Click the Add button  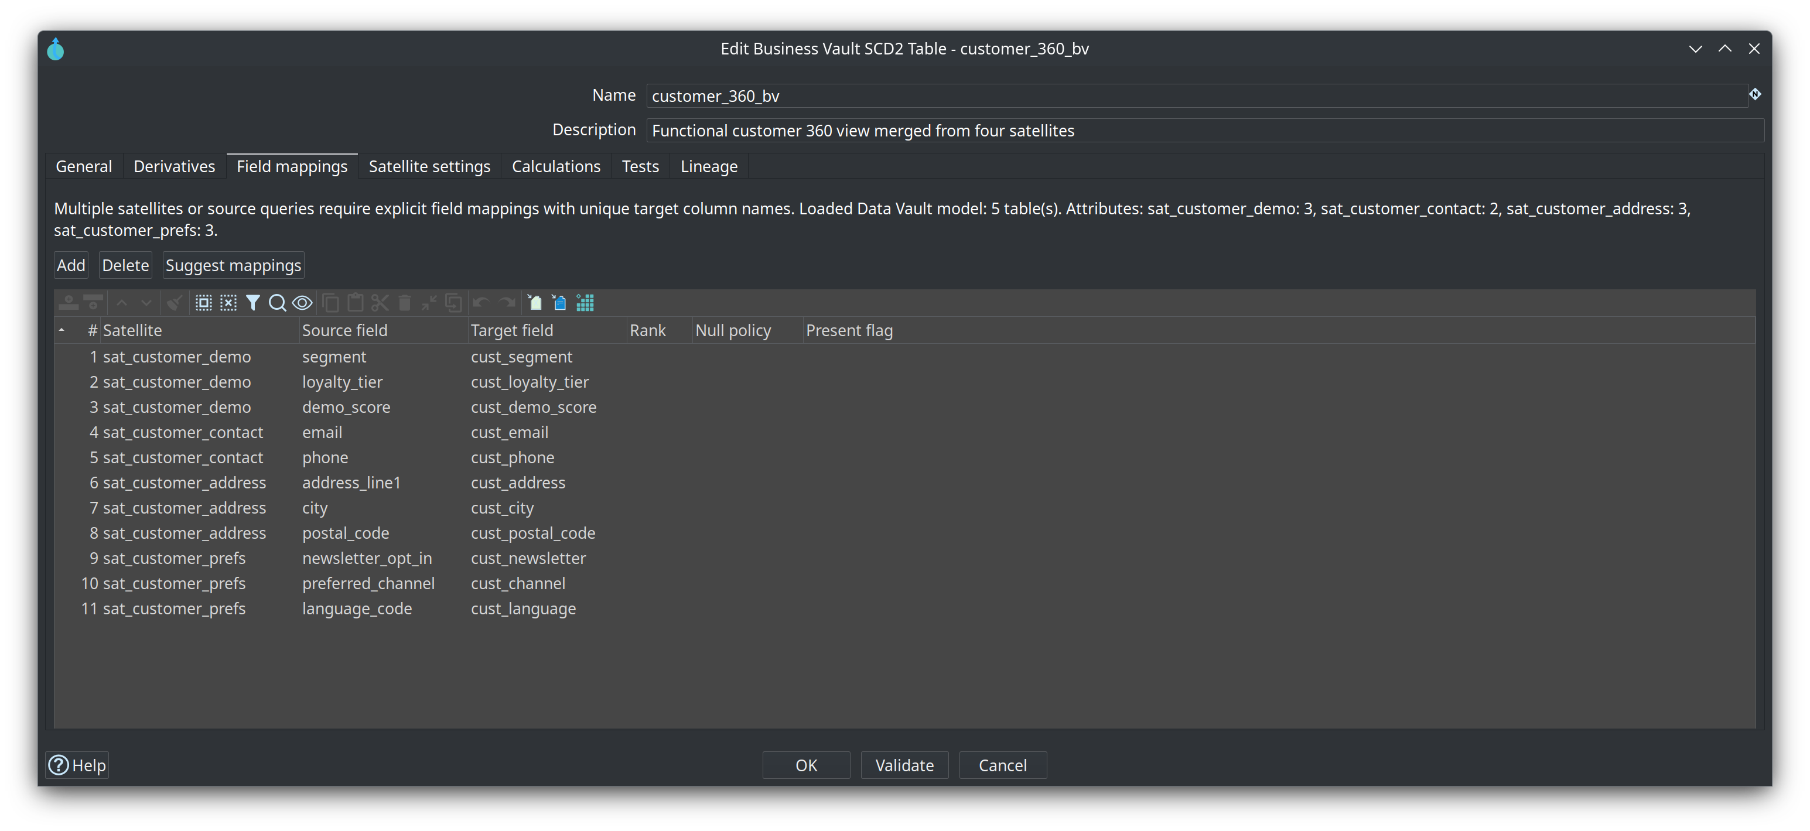pyautogui.click(x=71, y=265)
